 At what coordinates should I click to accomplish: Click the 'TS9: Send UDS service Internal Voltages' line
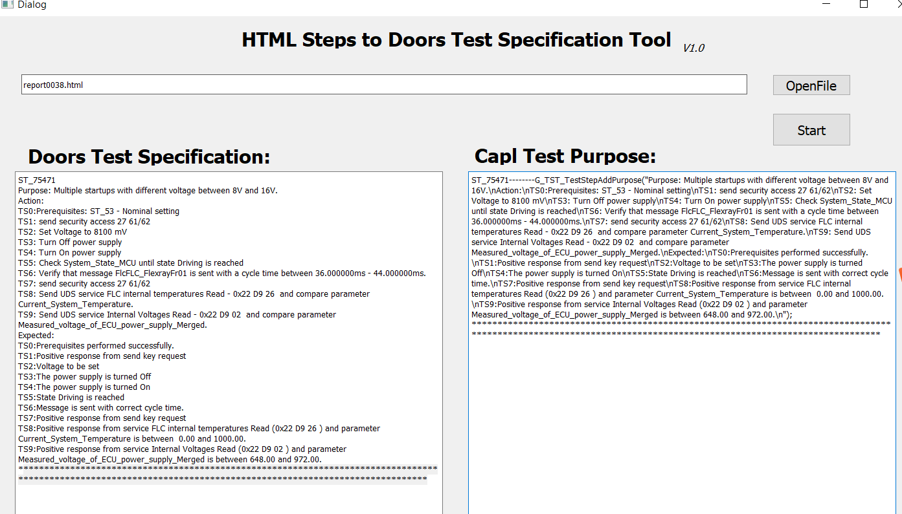(177, 320)
